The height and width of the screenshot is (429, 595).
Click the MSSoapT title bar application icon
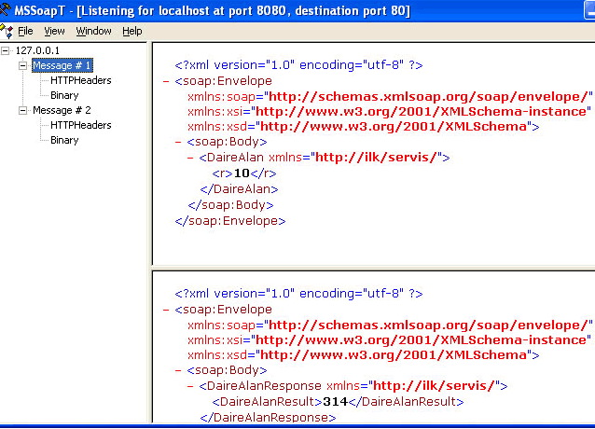[7, 10]
